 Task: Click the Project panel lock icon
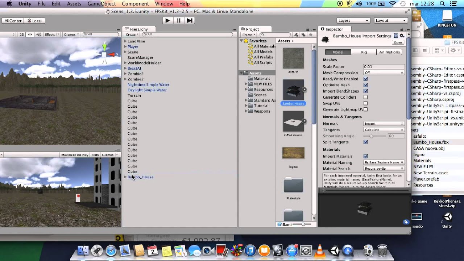pos(307,29)
